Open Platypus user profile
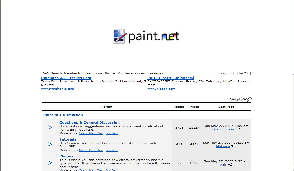The height and width of the screenshot is (171, 294). point(223,146)
